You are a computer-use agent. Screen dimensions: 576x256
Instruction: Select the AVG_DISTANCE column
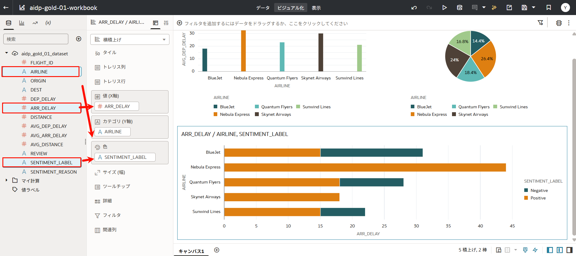click(47, 144)
